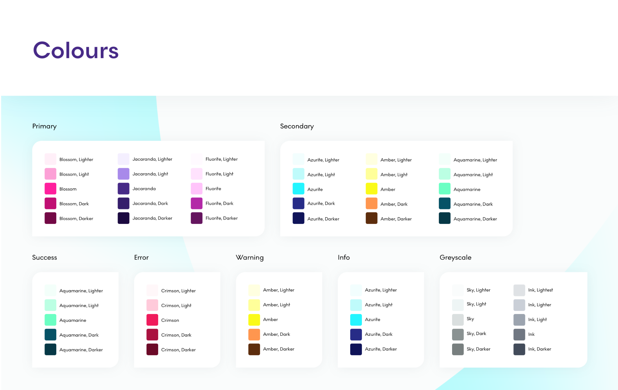The image size is (618, 390).
Task: Choose Aquamarine, Dark swatch in Secondary card
Action: click(x=445, y=204)
